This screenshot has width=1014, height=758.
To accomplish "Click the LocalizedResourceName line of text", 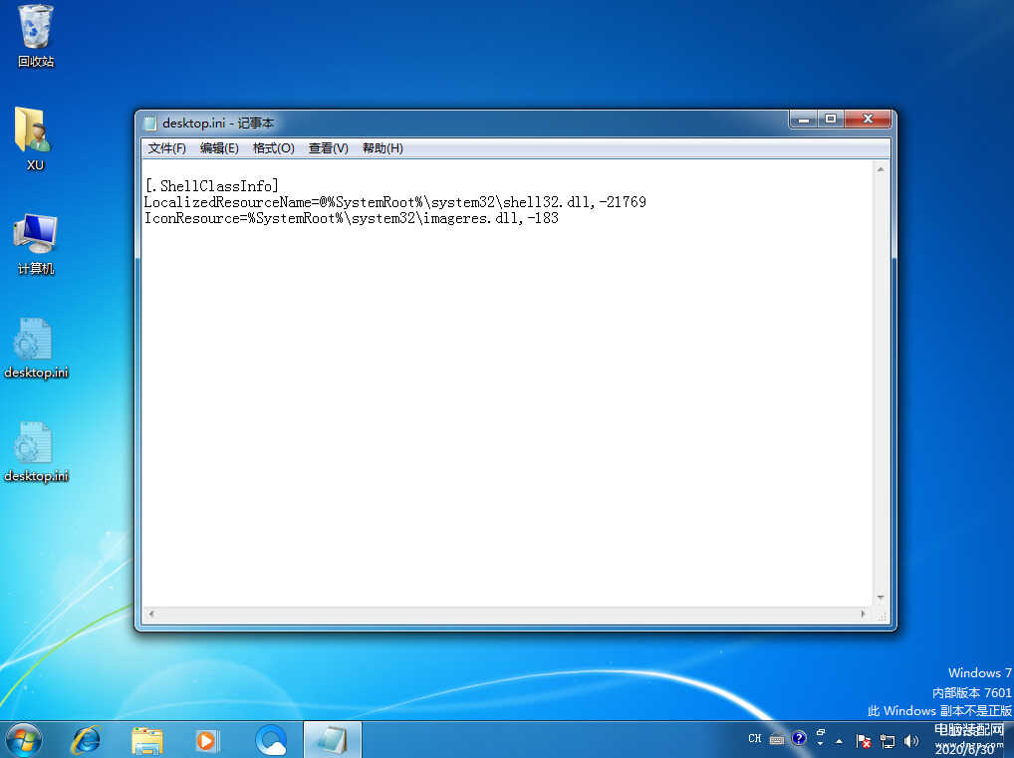I will click(x=395, y=202).
